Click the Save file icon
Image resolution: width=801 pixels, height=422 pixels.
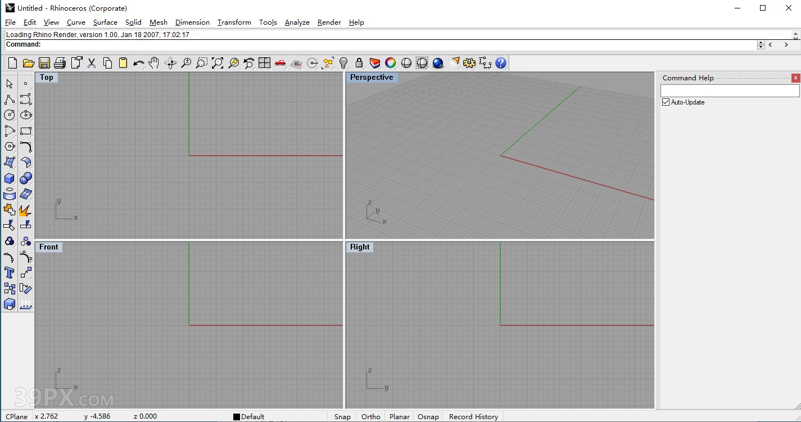pos(44,63)
